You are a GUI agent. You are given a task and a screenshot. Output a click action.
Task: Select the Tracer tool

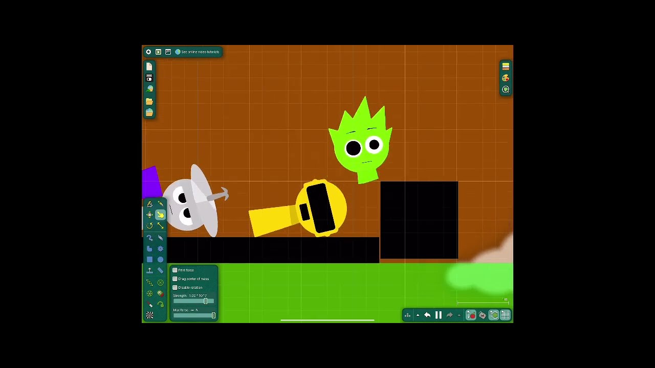[x=160, y=305]
